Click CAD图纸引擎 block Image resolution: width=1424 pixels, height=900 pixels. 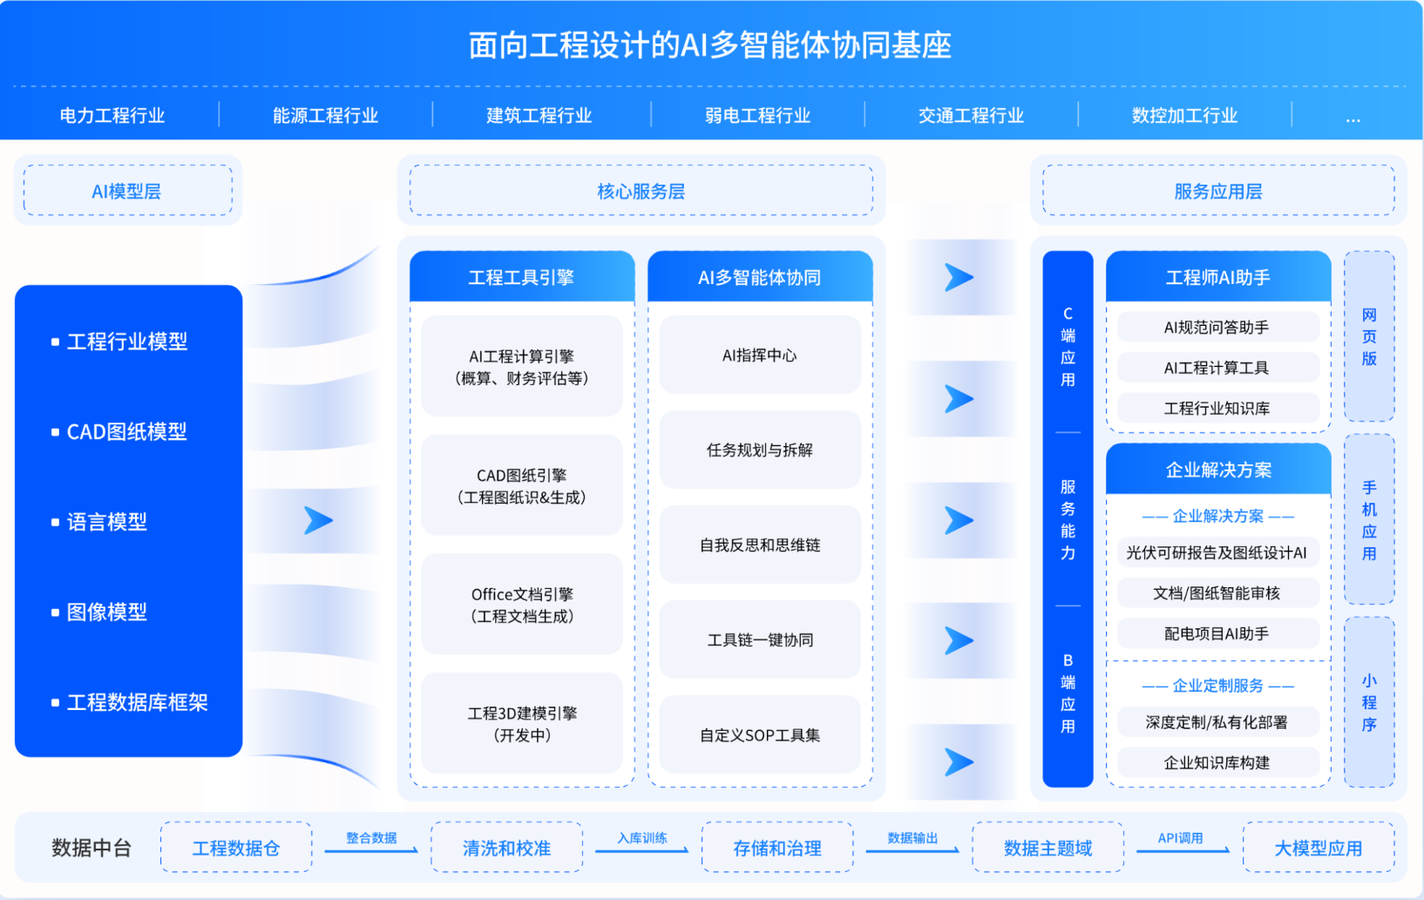pyautogui.click(x=521, y=486)
